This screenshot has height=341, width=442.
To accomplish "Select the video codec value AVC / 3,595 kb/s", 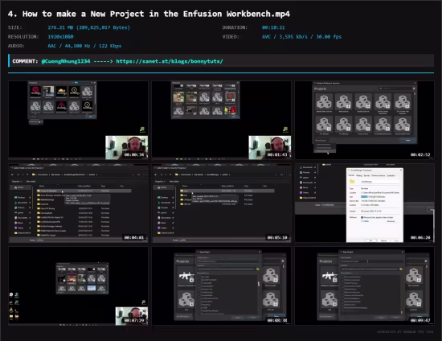I will coord(301,37).
